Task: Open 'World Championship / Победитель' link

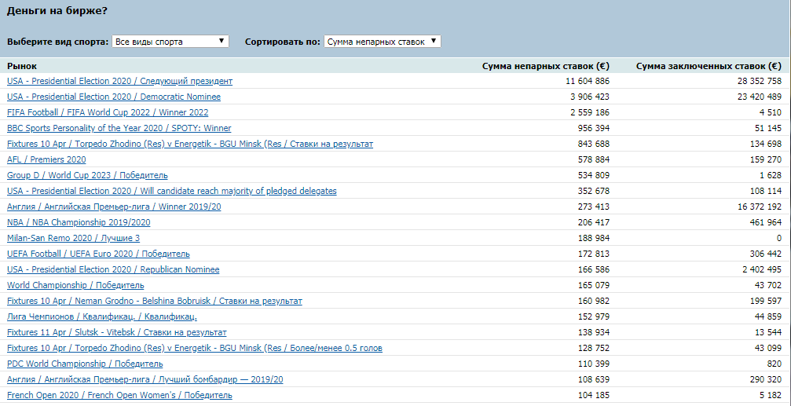Action: coord(75,286)
